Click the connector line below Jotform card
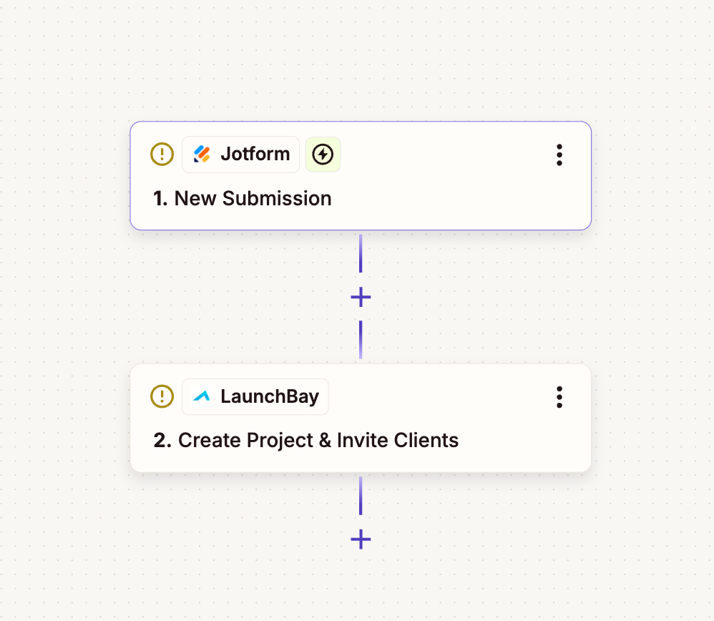This screenshot has width=714, height=621. [x=361, y=253]
